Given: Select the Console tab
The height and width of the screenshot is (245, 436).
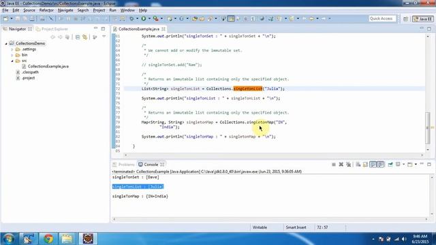Looking at the screenshot, I should click(x=151, y=165).
